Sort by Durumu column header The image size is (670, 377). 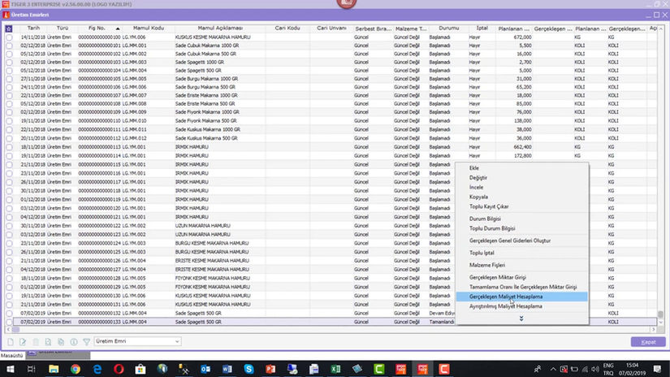[x=448, y=28]
